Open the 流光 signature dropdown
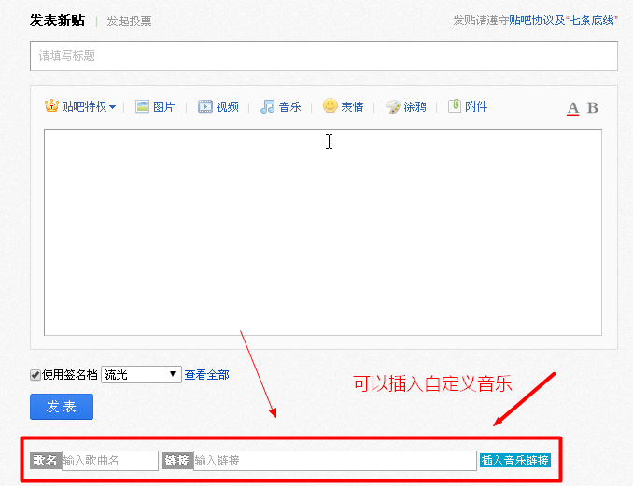Viewport: 633px width, 486px height. (x=141, y=375)
